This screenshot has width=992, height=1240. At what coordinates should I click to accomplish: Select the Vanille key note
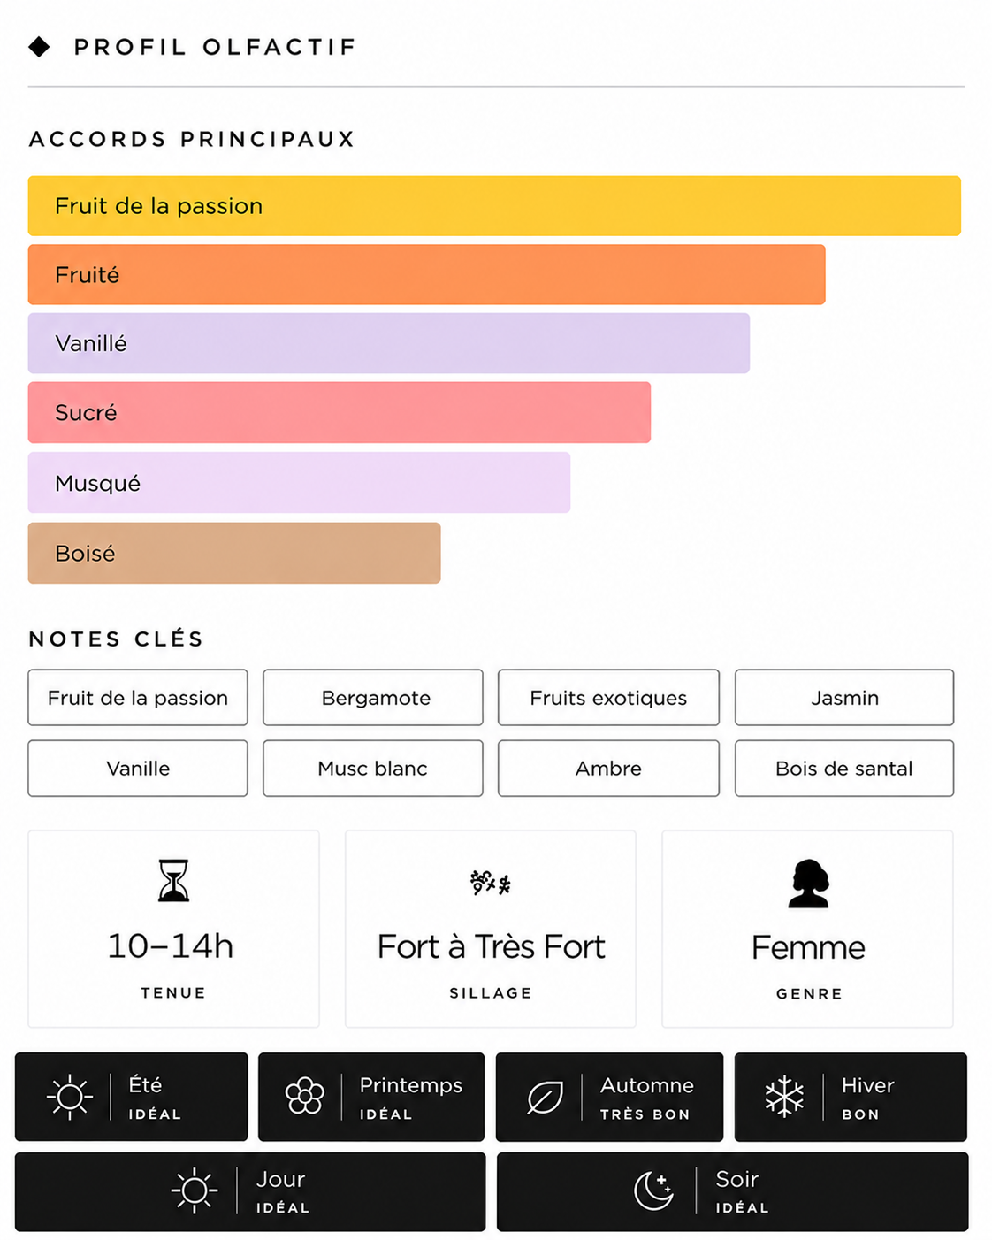tap(138, 769)
